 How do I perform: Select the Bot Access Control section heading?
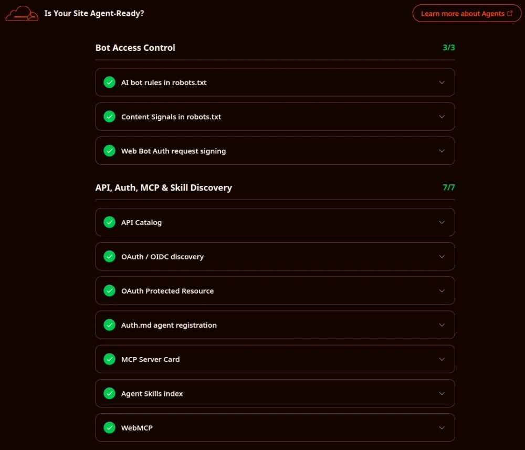[x=135, y=48]
